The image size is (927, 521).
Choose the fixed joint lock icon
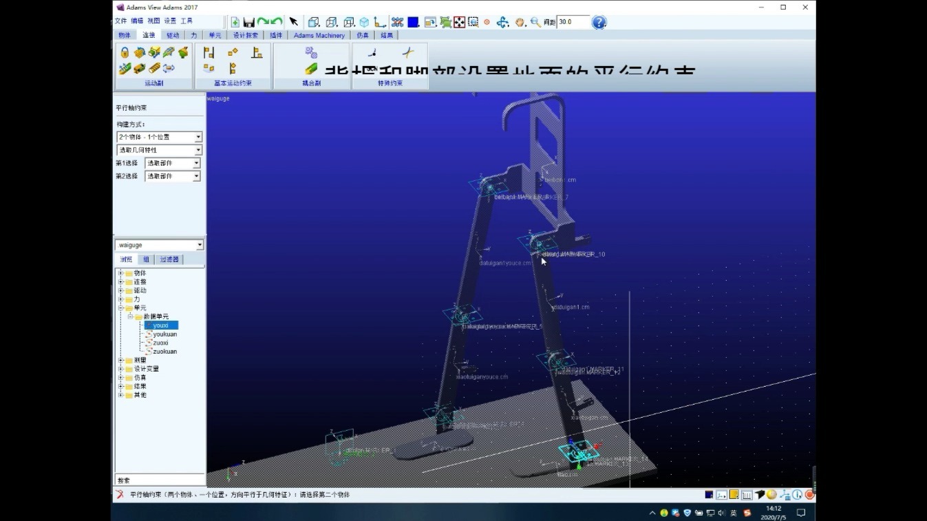pyautogui.click(x=125, y=52)
